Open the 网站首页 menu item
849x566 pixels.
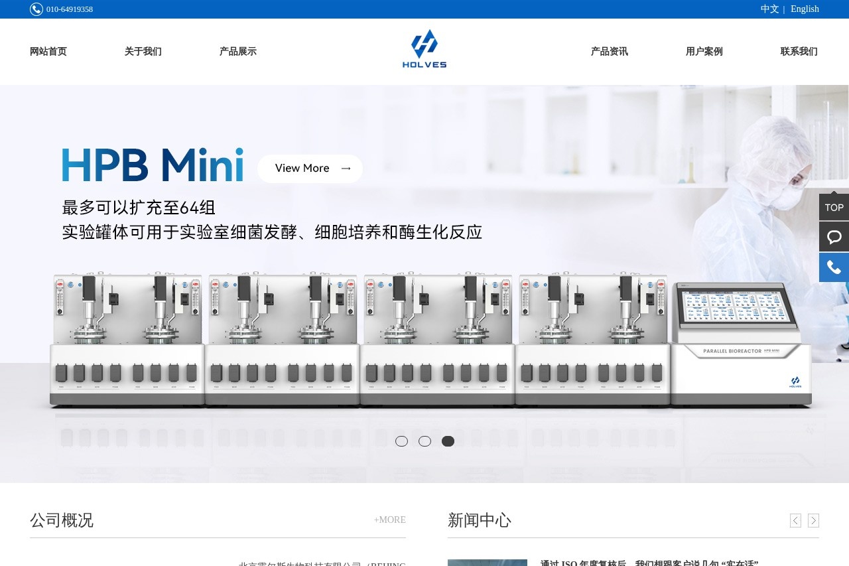pos(48,52)
